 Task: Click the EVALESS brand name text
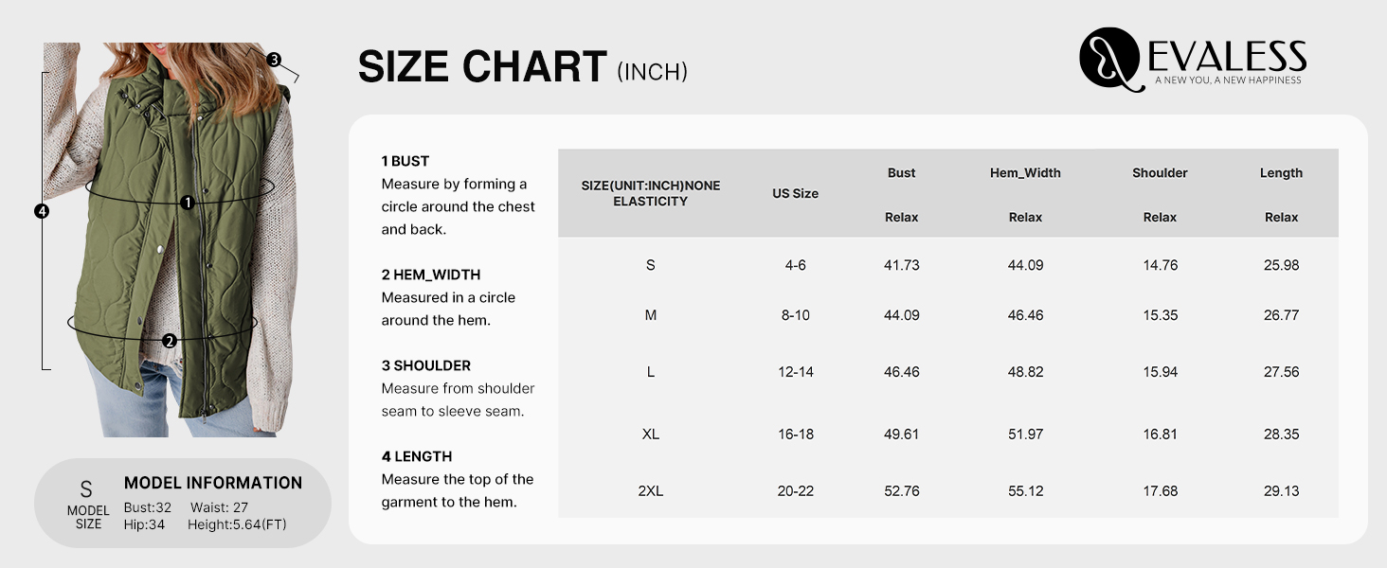point(1228,56)
